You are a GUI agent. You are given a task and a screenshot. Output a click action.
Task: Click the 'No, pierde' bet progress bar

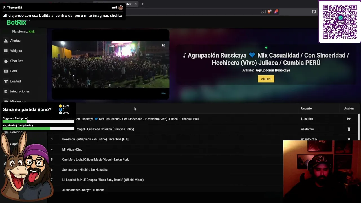point(38,129)
